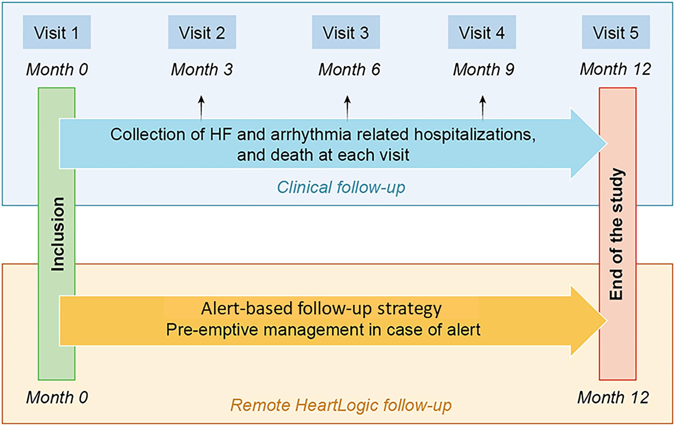
Task: Click the Visit 1 box
Action: [57, 32]
